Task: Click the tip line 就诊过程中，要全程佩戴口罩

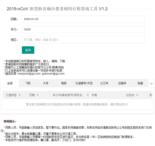Action: 41,134
